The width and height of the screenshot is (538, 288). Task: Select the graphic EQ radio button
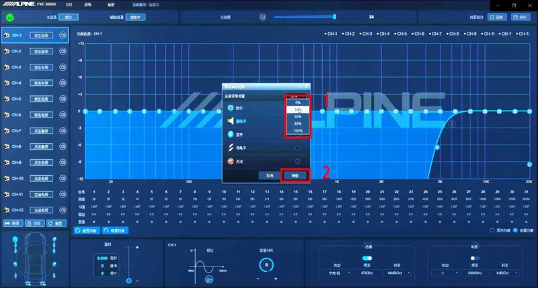click(x=492, y=230)
